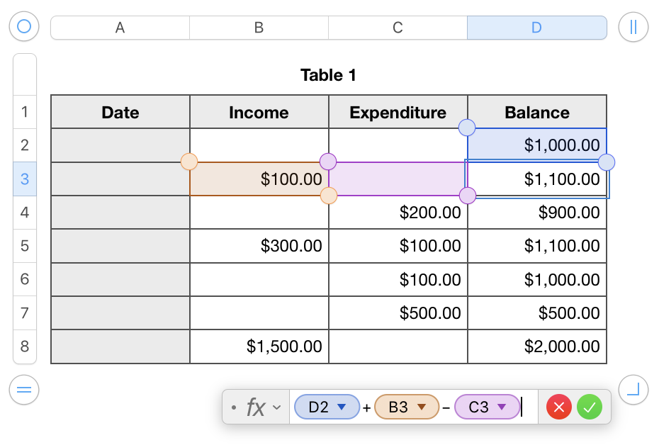Click the add columns handle at top-right
Image resolution: width=659 pixels, height=445 pixels.
point(633,27)
